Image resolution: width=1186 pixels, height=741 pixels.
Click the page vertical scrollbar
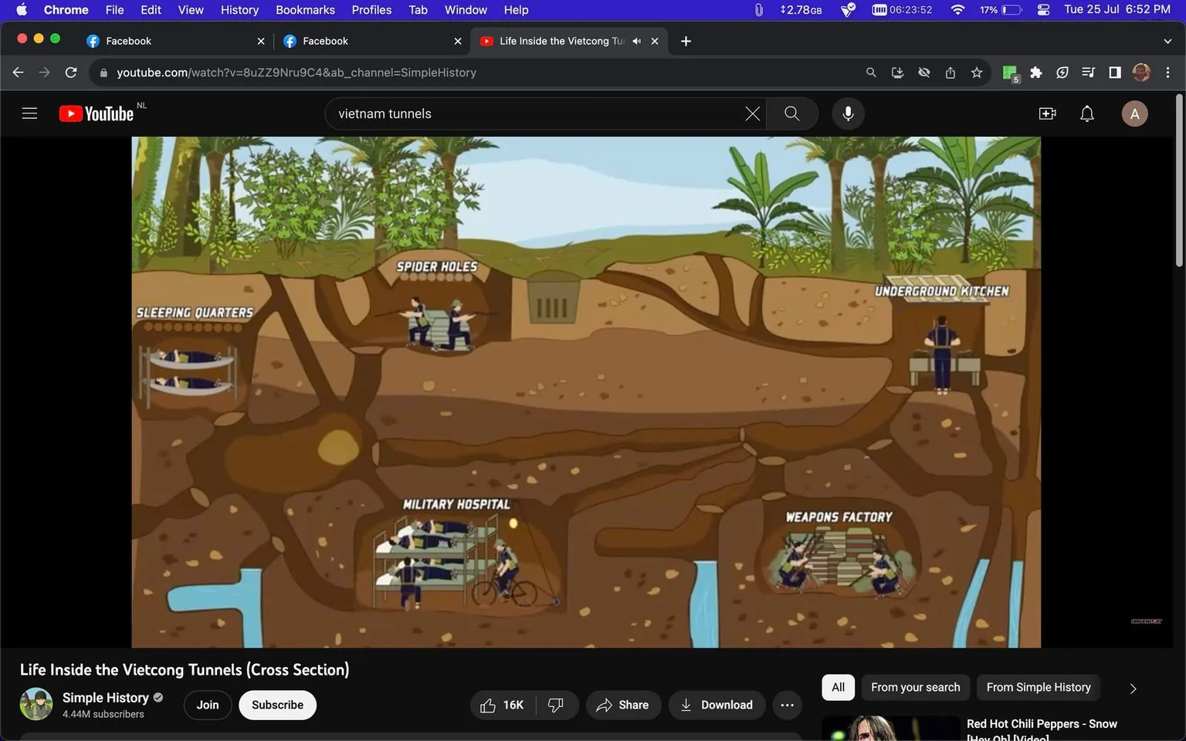1178,181
